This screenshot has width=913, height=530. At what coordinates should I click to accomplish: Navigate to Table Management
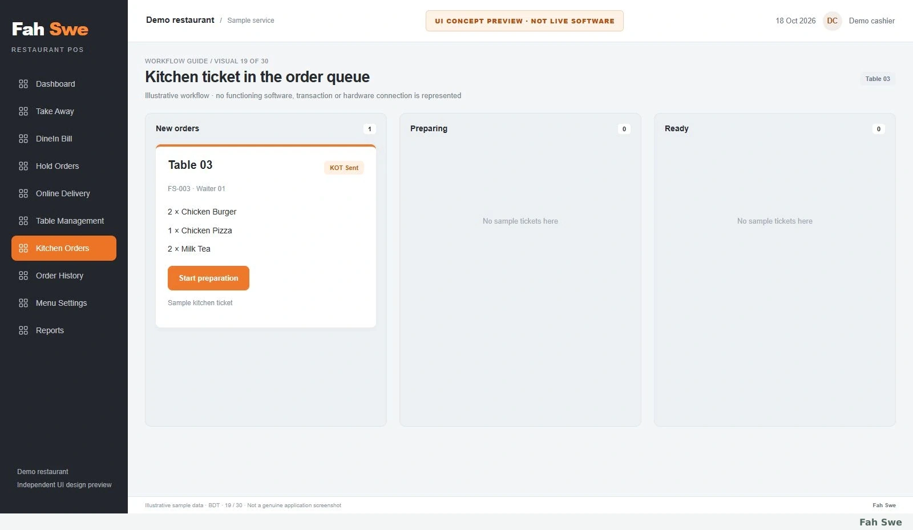[64, 221]
